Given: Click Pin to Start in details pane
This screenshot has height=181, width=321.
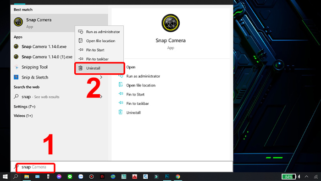Looking at the screenshot, I should pos(135,94).
